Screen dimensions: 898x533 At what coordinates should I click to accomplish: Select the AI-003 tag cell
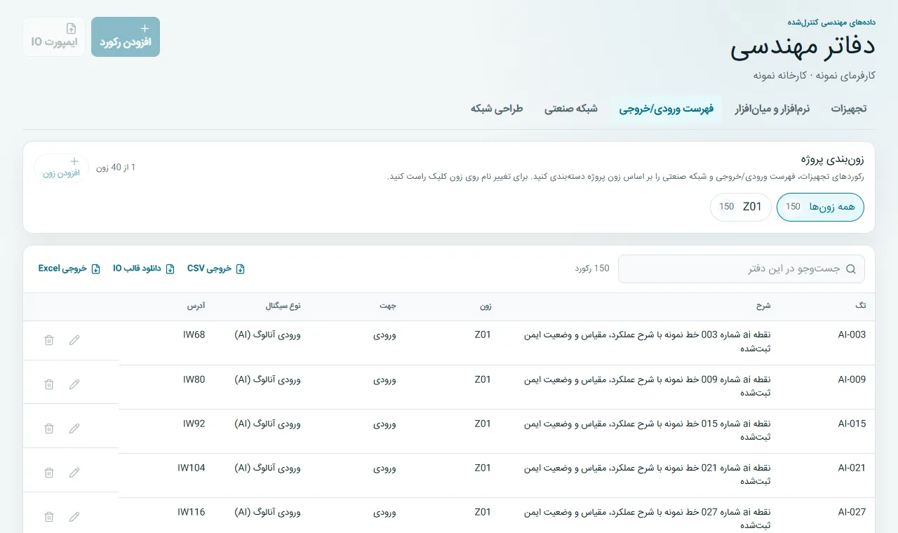[x=852, y=335]
